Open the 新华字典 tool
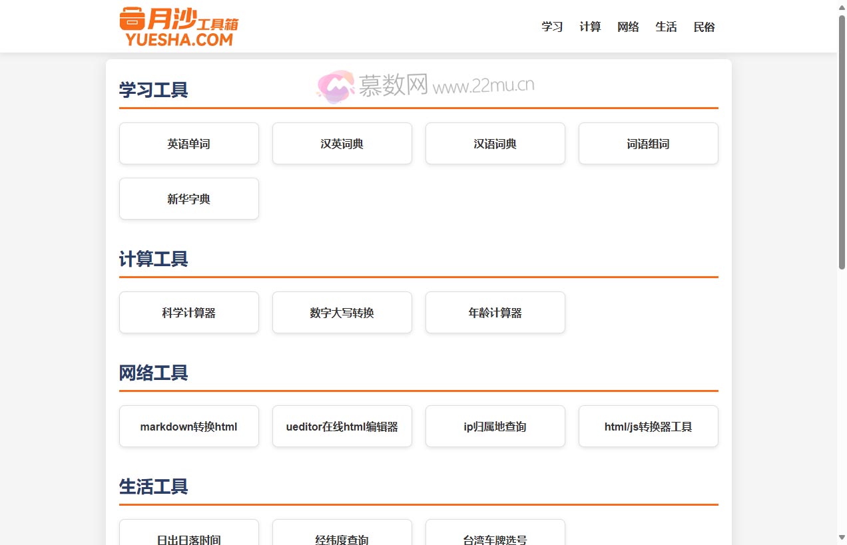847x545 pixels. [x=188, y=198]
